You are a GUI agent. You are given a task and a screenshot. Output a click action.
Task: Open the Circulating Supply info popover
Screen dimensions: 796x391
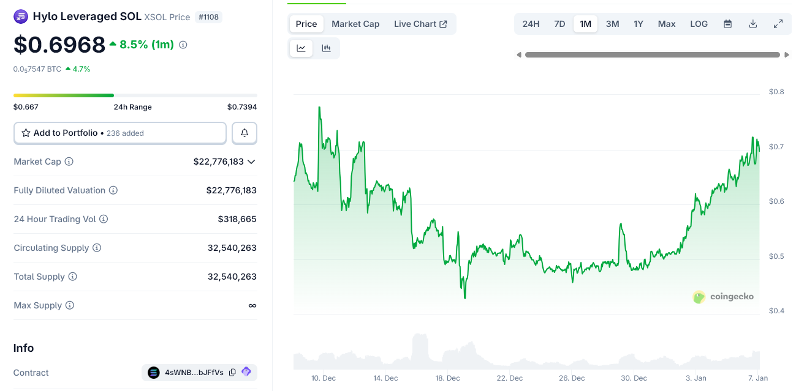[x=97, y=248]
